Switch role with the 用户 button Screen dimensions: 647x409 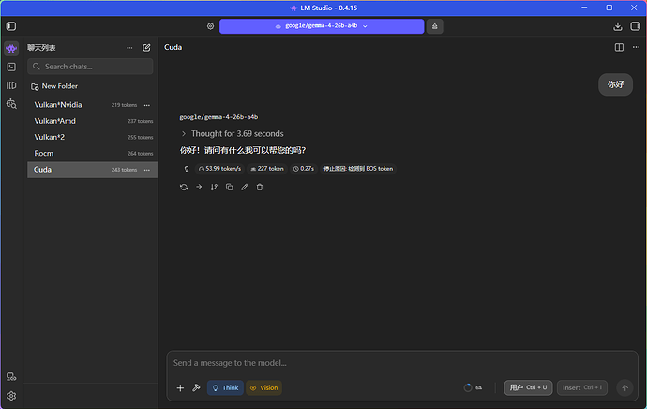point(528,387)
